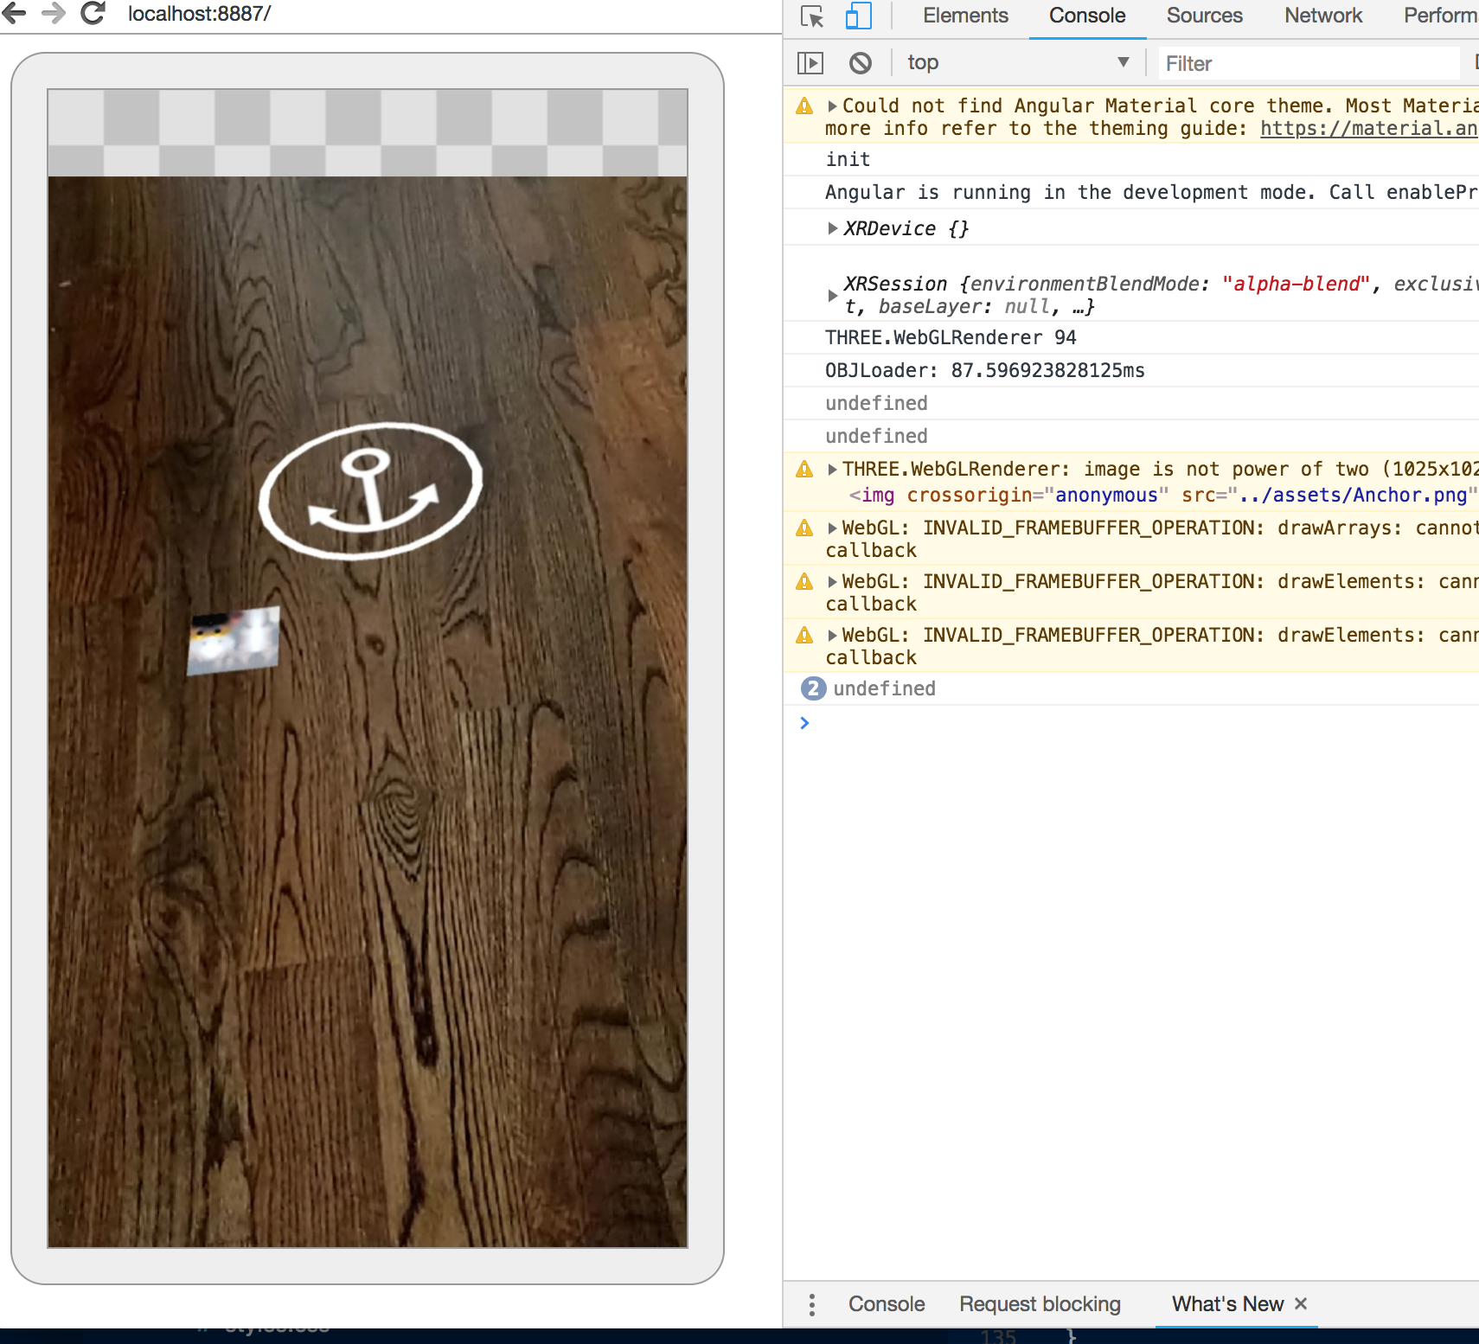Image resolution: width=1479 pixels, height=1344 pixels.
Task: Show the console sidebar panel
Action: pyautogui.click(x=811, y=62)
